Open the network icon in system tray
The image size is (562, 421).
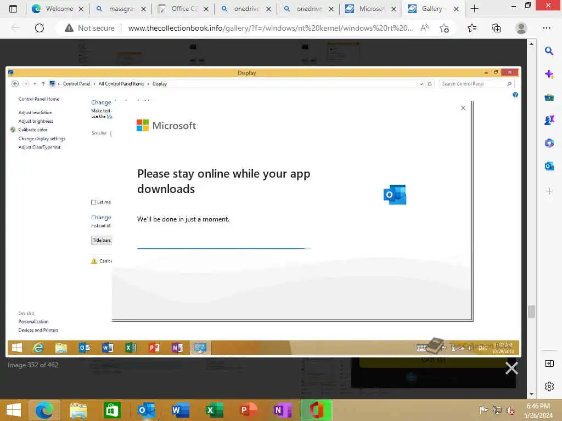(497, 410)
